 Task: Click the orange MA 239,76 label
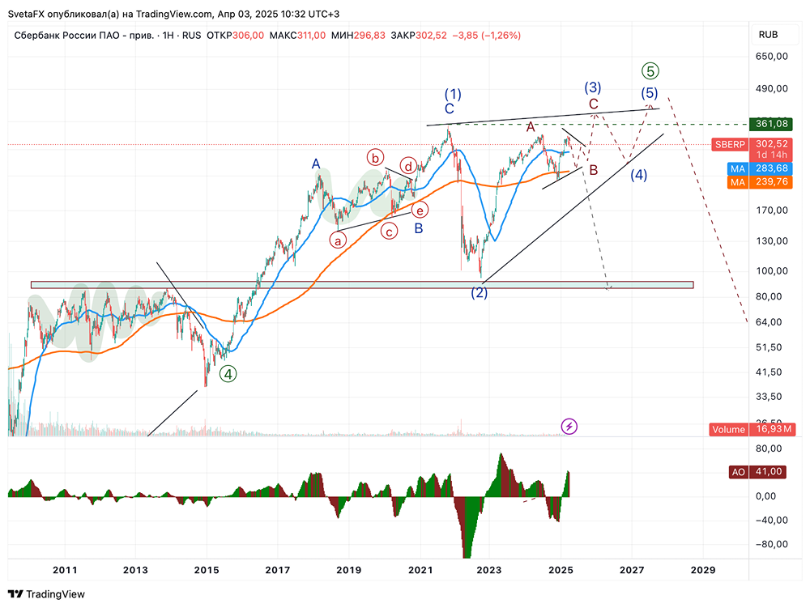coord(760,181)
